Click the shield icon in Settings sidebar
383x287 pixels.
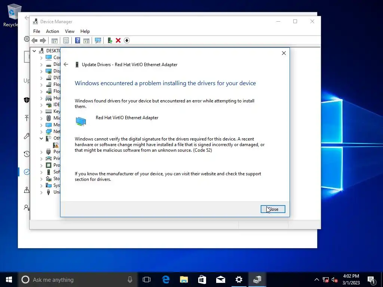[x=27, y=100]
